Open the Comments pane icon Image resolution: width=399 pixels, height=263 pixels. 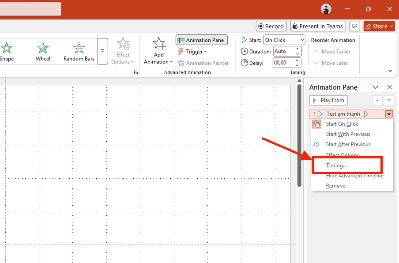355,26
